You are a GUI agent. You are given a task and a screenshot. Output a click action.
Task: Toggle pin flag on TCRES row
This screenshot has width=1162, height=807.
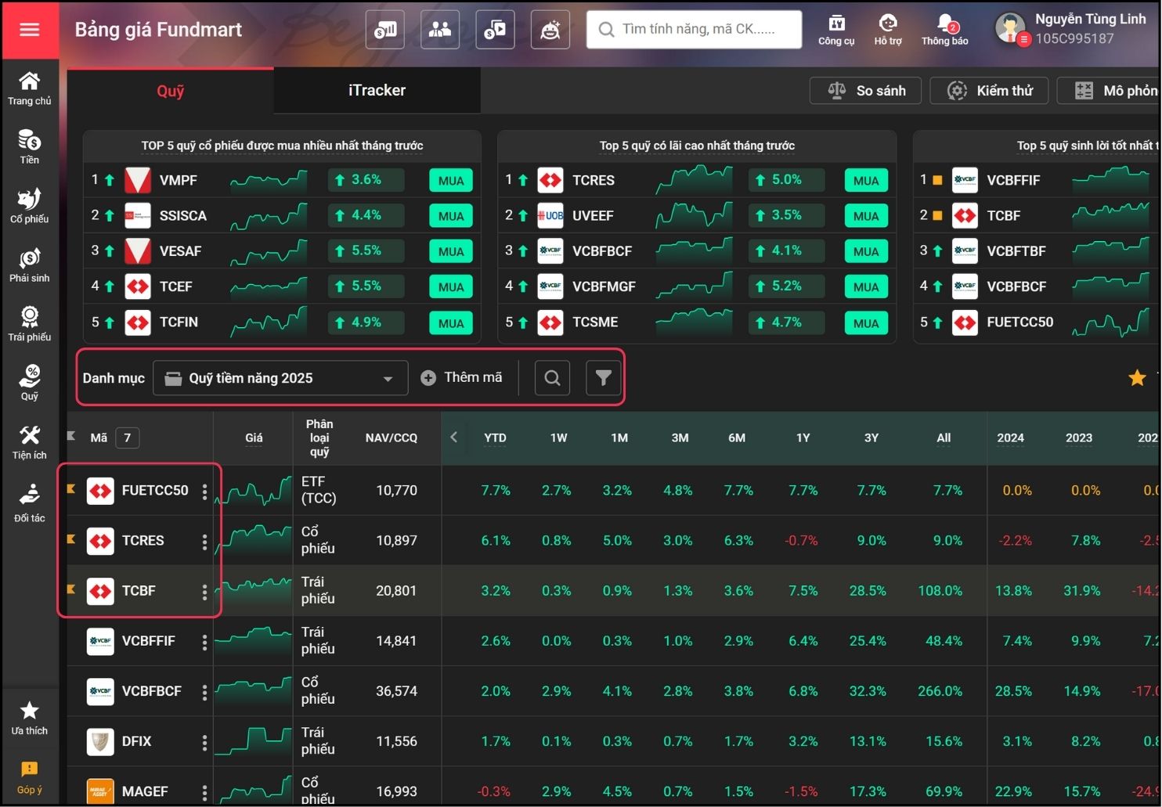[x=71, y=539]
